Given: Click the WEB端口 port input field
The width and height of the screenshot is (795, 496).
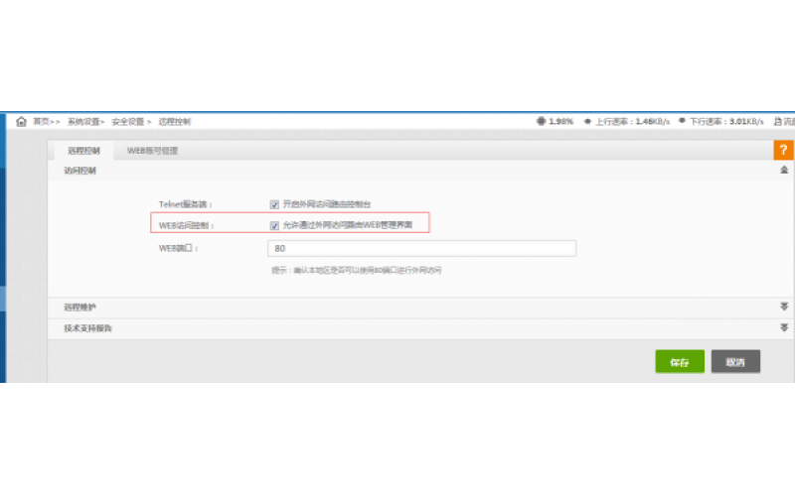Looking at the screenshot, I should coord(408,248).
